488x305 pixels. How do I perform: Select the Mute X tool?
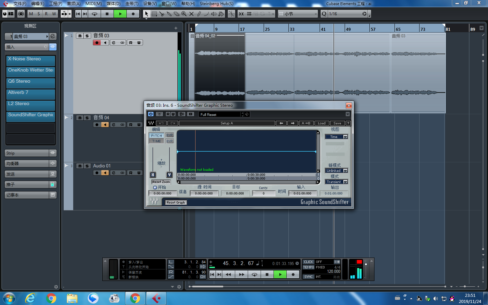(x=191, y=14)
